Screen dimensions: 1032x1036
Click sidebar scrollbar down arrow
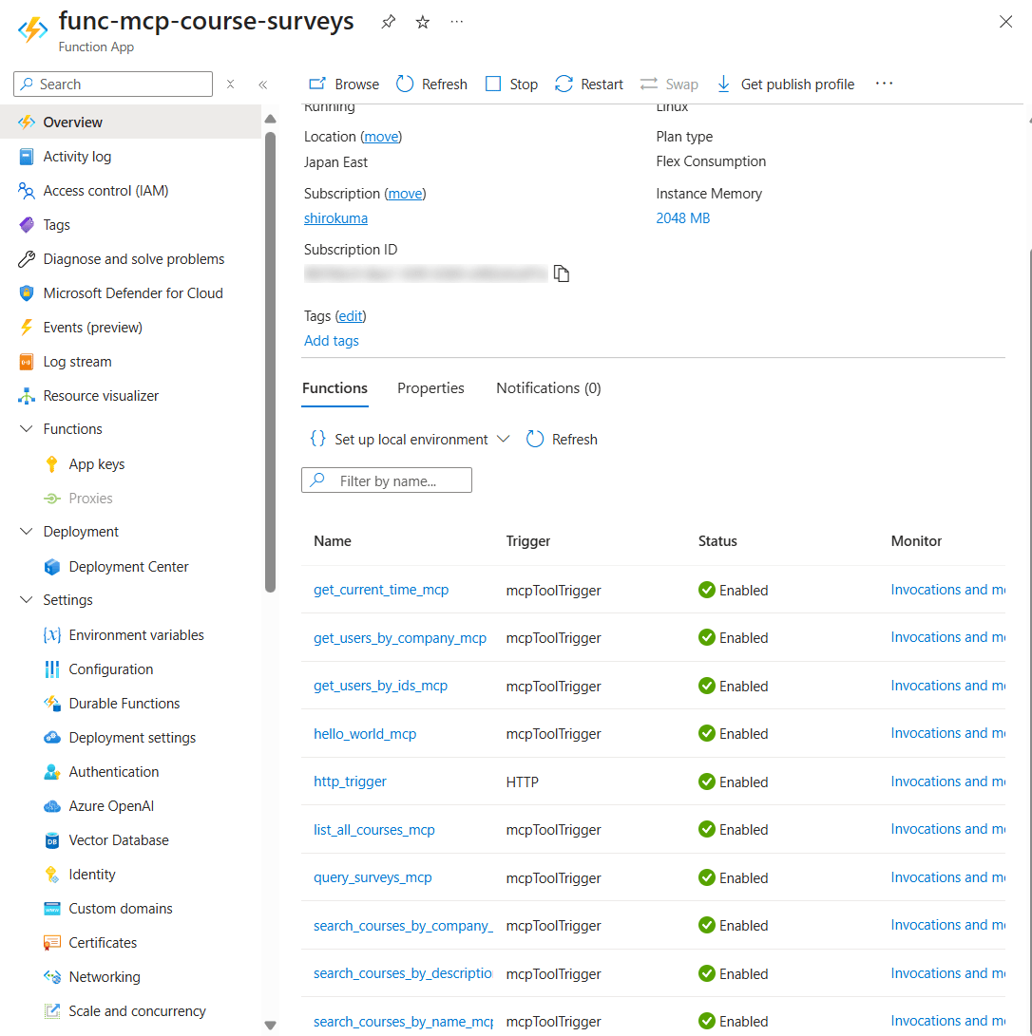(x=270, y=1025)
